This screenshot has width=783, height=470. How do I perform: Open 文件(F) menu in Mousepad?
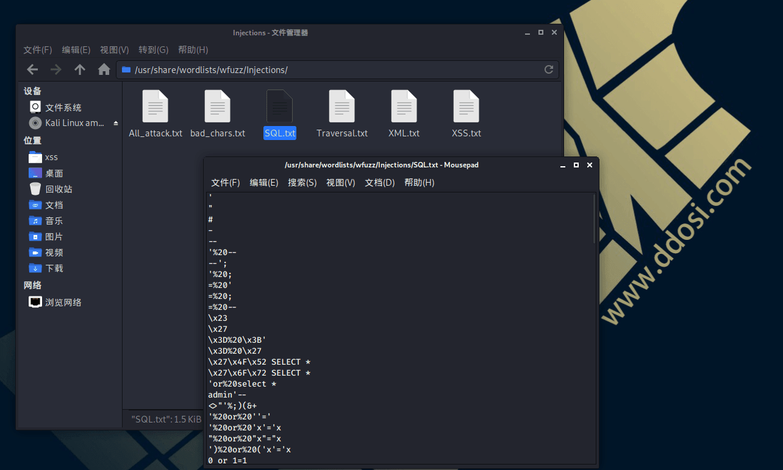coord(226,183)
